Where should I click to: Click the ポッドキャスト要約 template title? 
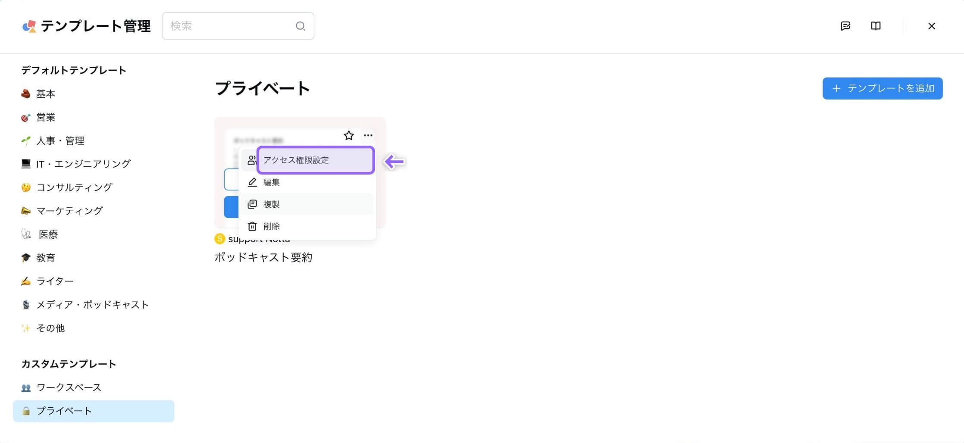point(263,257)
